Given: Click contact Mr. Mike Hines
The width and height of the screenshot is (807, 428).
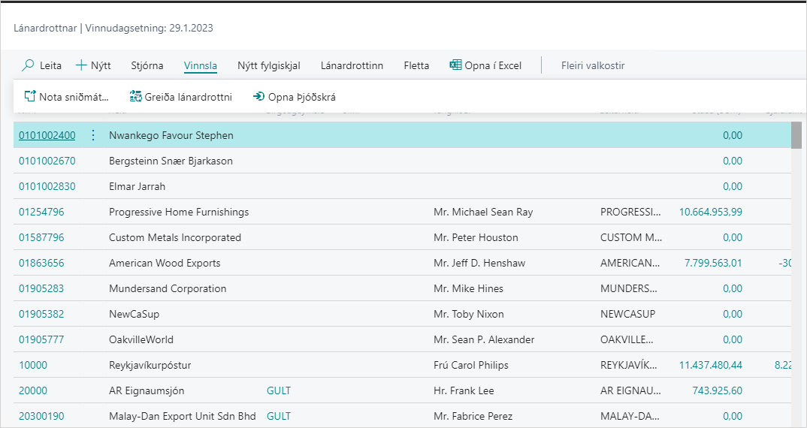Looking at the screenshot, I should coord(469,288).
